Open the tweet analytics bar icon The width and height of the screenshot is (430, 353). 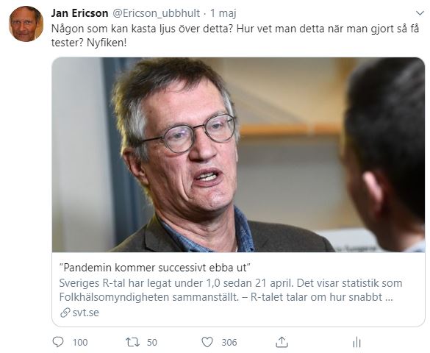[356, 342]
